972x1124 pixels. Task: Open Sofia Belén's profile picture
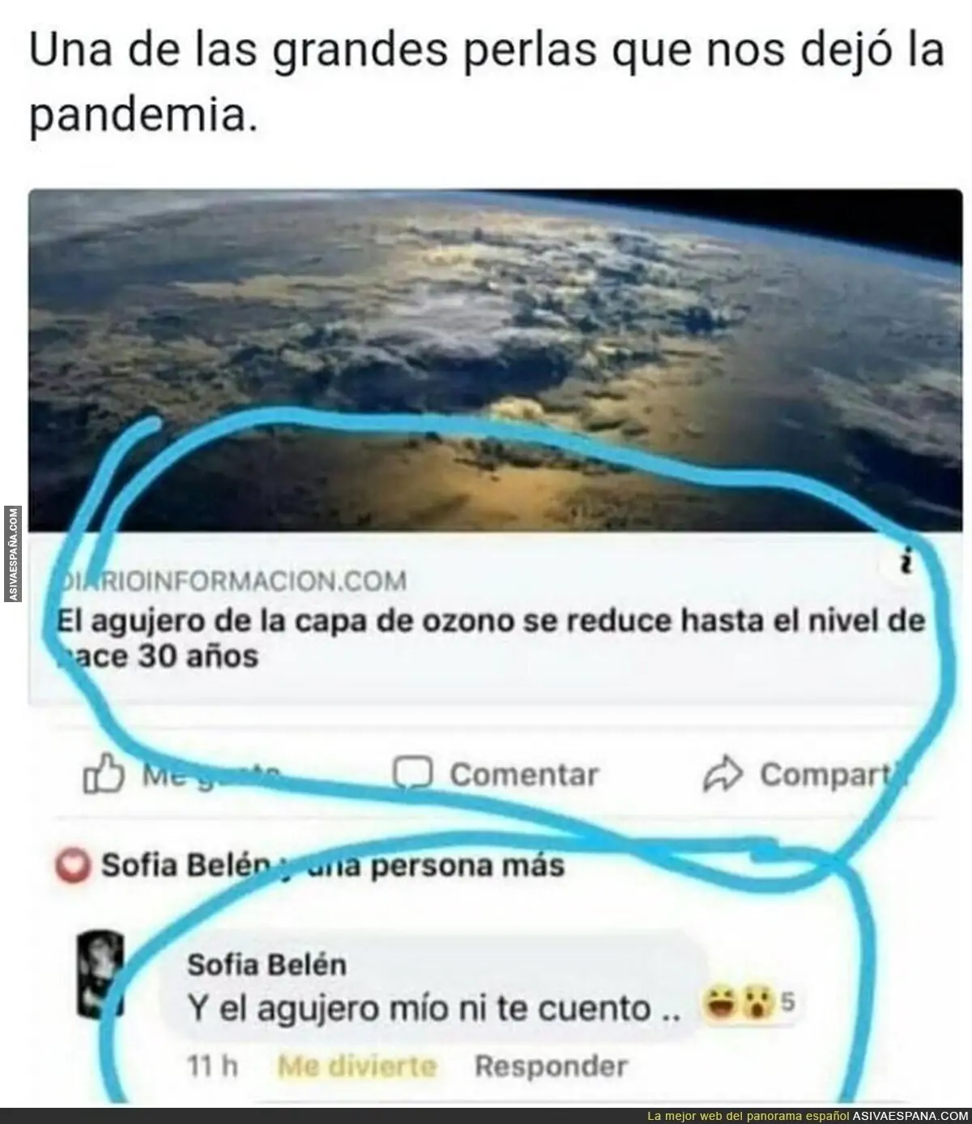coord(100,973)
